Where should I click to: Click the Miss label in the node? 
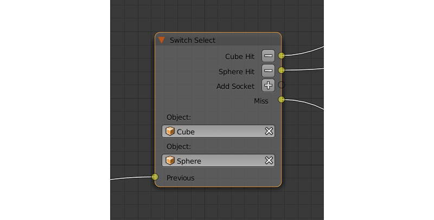260,101
